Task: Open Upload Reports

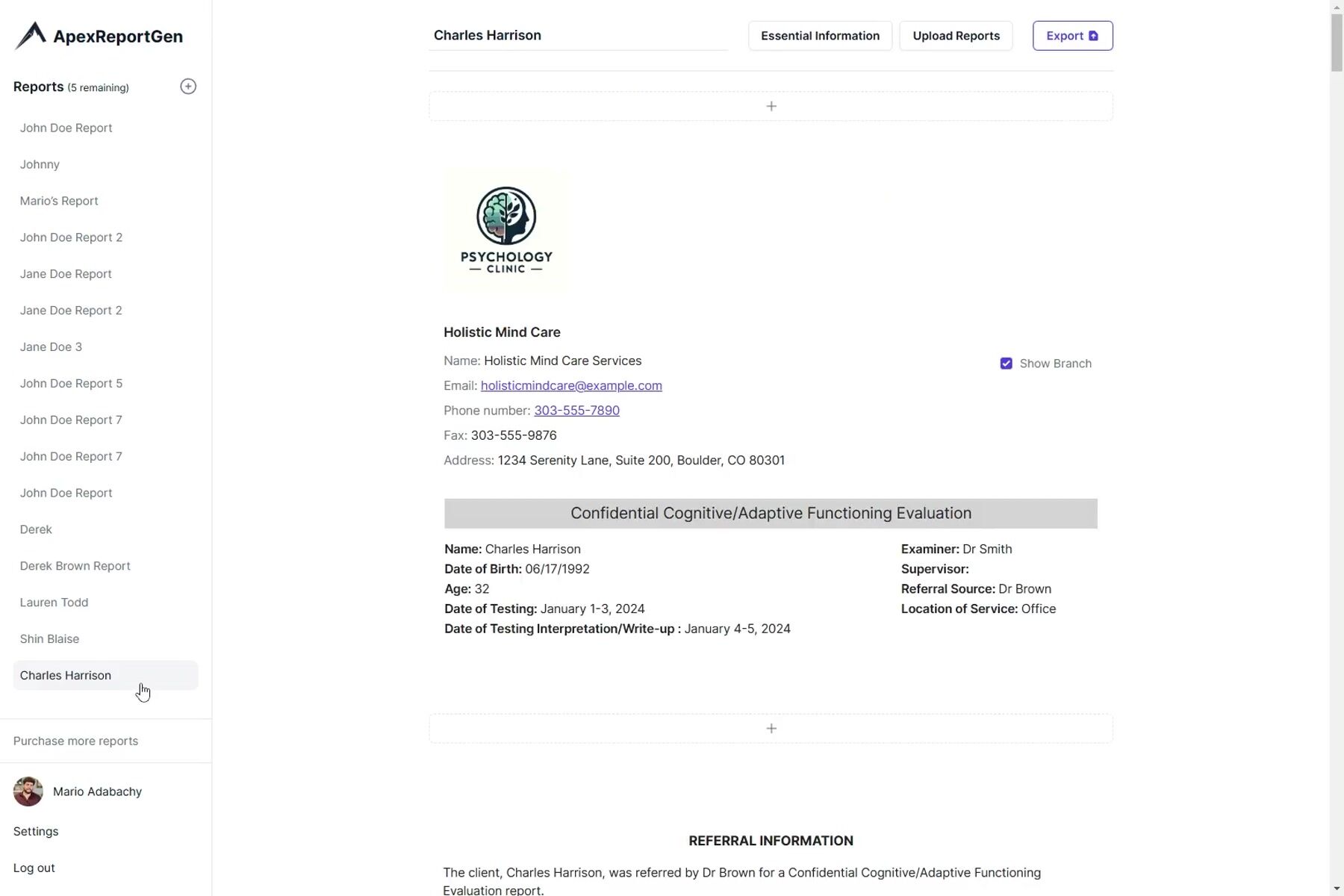Action: 956,36
